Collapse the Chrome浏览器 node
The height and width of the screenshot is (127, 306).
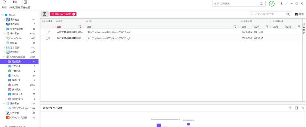coord(4,57)
